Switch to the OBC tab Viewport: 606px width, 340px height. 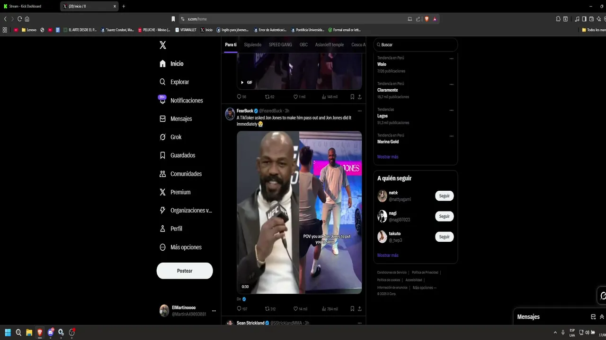click(x=303, y=45)
